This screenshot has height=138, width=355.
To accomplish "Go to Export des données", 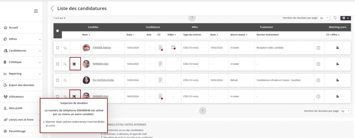I will 21,85.
